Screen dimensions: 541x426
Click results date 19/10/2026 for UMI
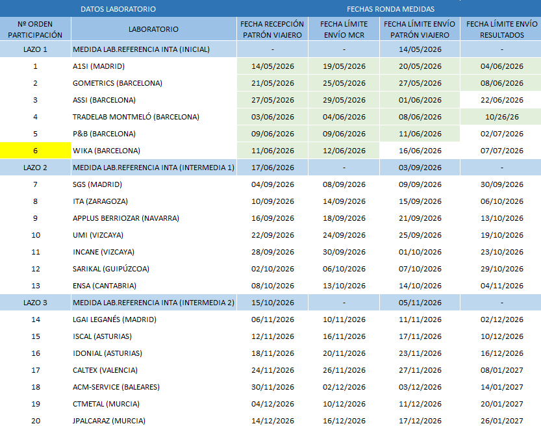(501, 235)
